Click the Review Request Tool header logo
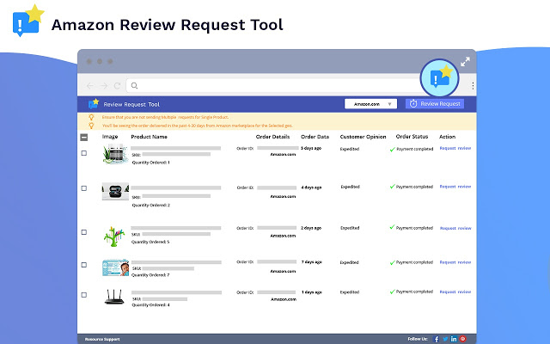 click(x=94, y=103)
